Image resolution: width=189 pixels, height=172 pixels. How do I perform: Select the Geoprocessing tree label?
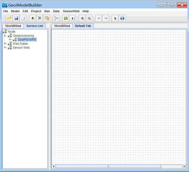point(23,36)
